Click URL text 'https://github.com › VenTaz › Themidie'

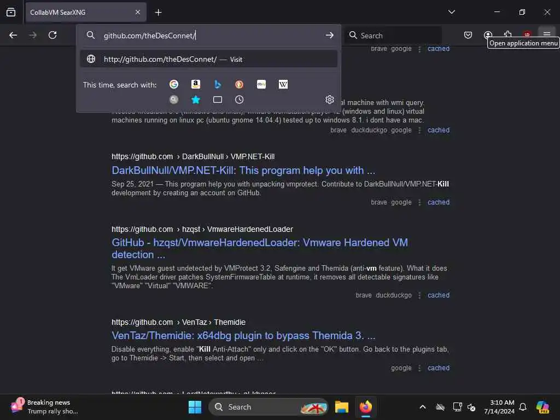178,322
